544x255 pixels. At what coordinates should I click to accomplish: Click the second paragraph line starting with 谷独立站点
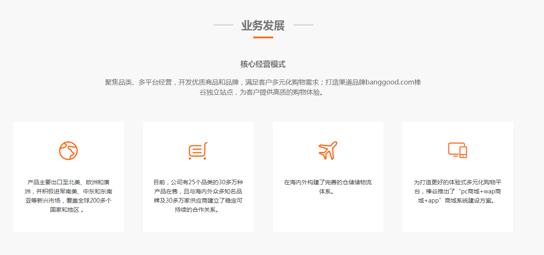[262, 92]
